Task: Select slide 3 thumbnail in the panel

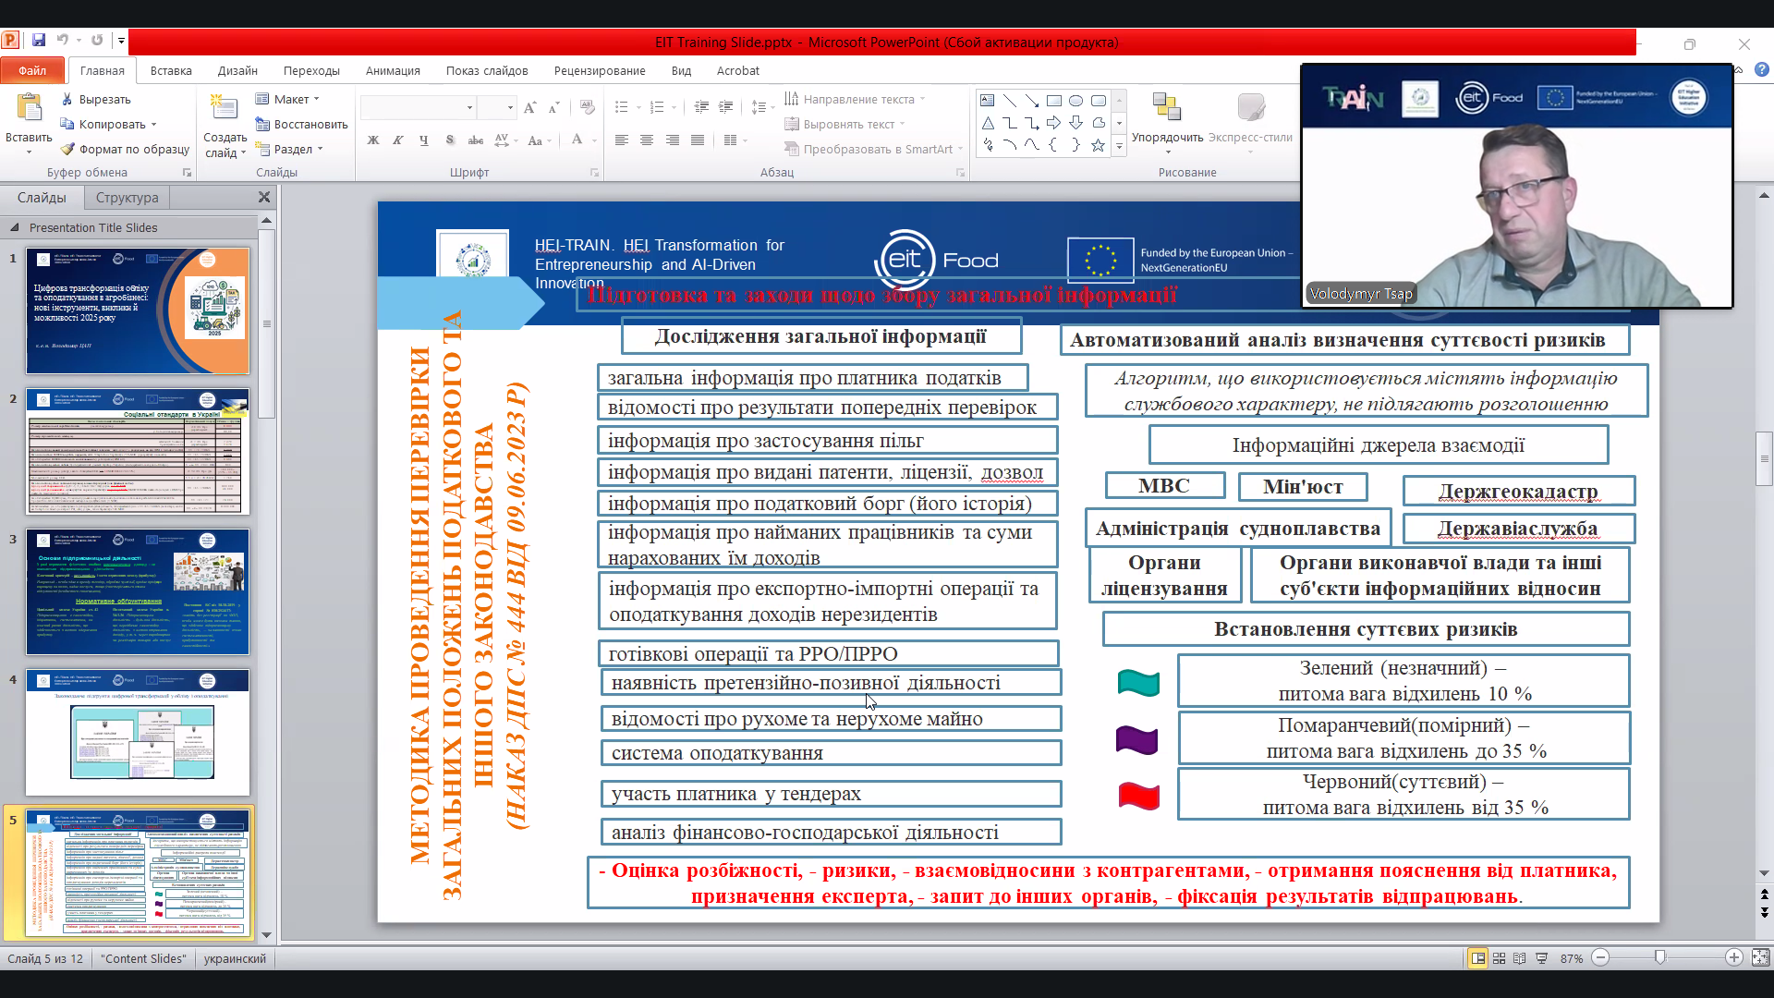Action: pyautogui.click(x=138, y=591)
